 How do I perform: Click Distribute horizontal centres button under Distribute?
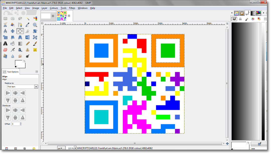tap(15, 110)
